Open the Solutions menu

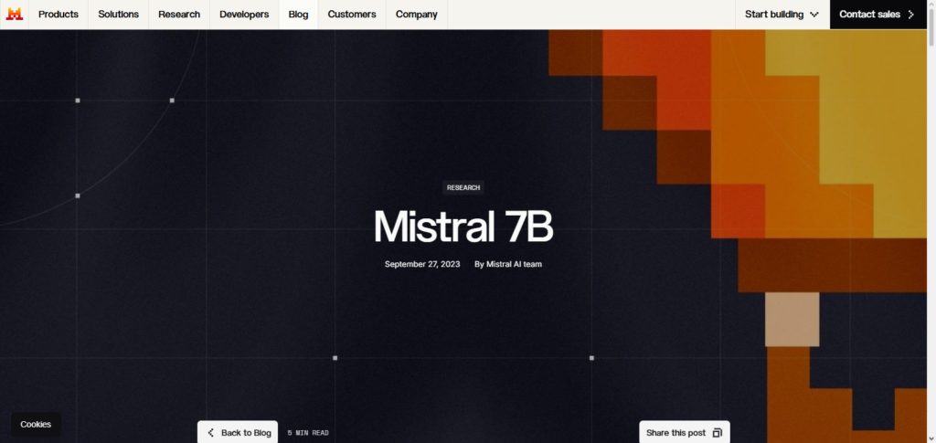coord(118,15)
